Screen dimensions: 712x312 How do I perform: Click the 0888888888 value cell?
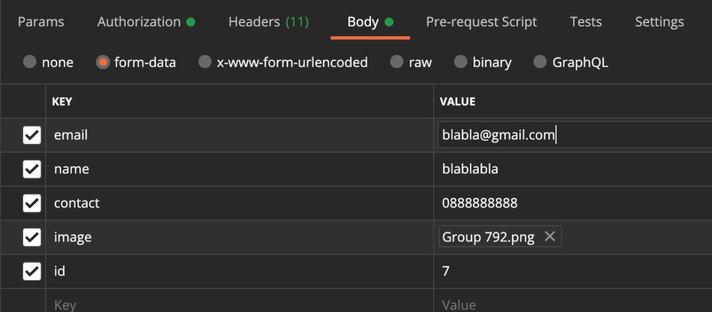click(573, 203)
